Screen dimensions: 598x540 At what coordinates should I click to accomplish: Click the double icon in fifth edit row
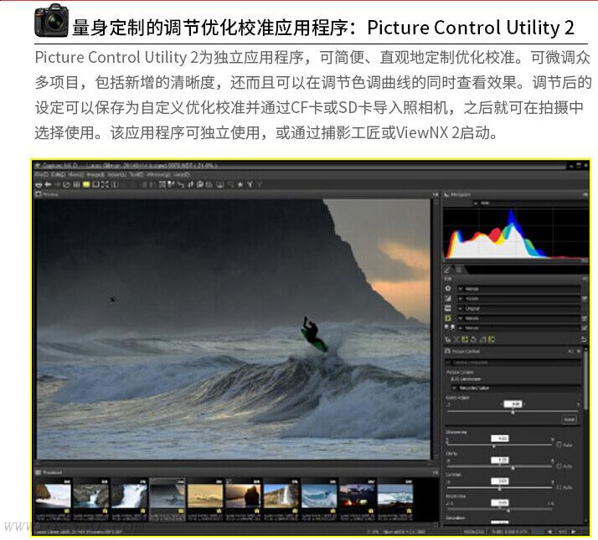click(450, 327)
